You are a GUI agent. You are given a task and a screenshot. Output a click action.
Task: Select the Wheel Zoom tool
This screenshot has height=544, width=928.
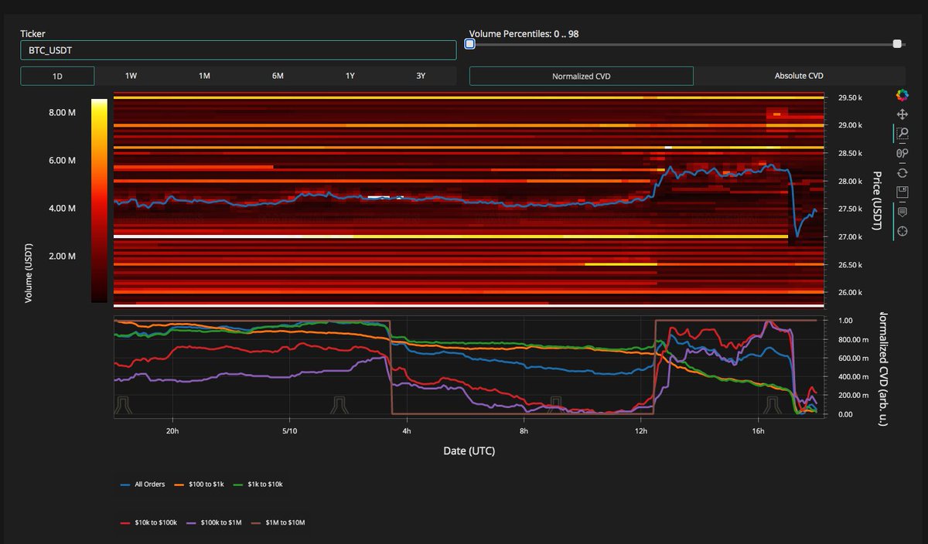tap(902, 153)
